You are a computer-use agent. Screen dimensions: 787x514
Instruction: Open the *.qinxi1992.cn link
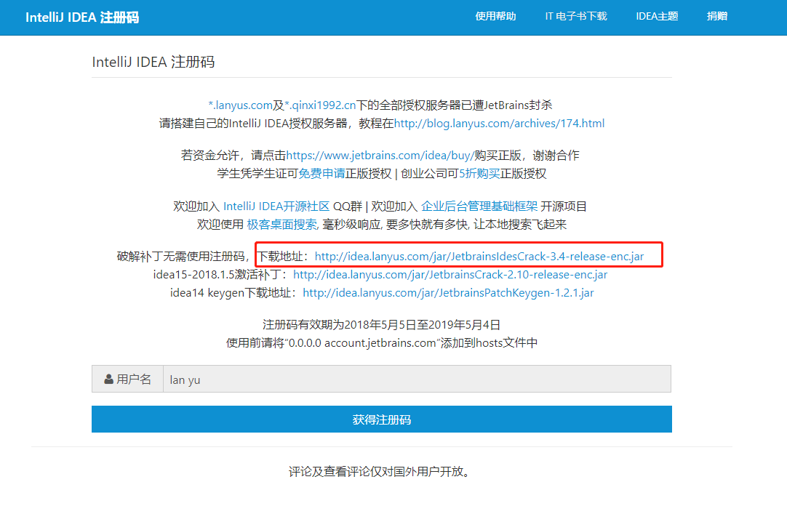click(x=320, y=105)
